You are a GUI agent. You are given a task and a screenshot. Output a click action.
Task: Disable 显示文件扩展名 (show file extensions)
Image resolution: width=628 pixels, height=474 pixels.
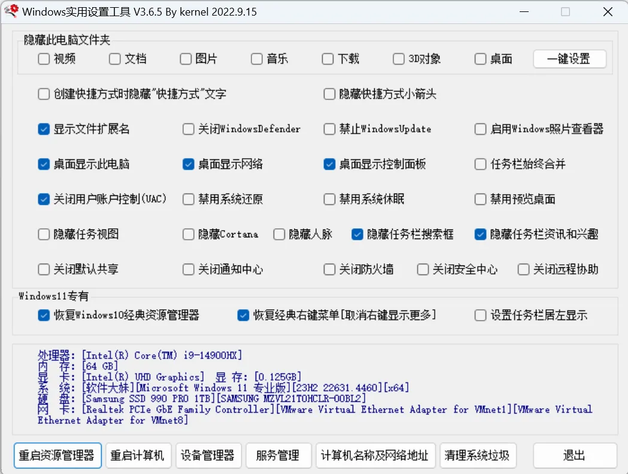click(x=43, y=129)
